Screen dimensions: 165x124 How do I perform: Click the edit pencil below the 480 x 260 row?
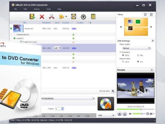73,62
